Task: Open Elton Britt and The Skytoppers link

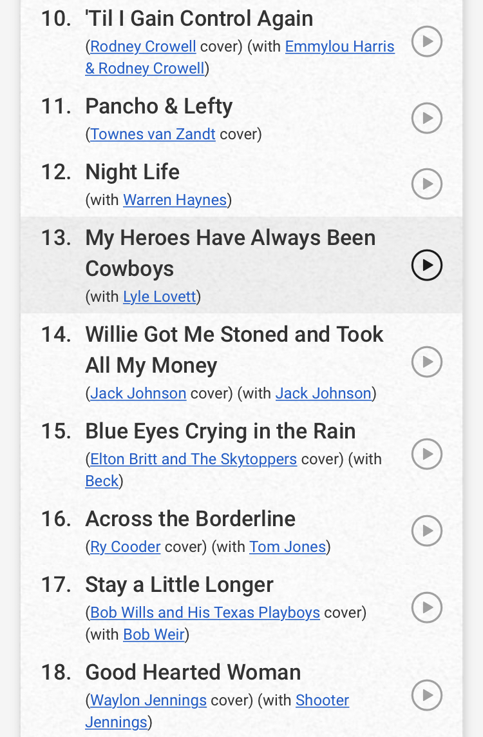Action: 193,458
